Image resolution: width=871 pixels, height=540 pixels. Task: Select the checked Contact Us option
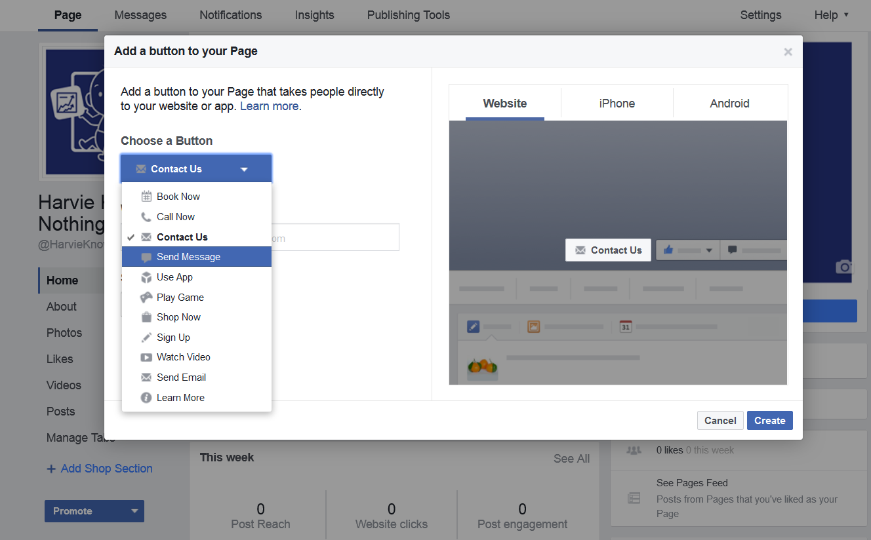(182, 237)
